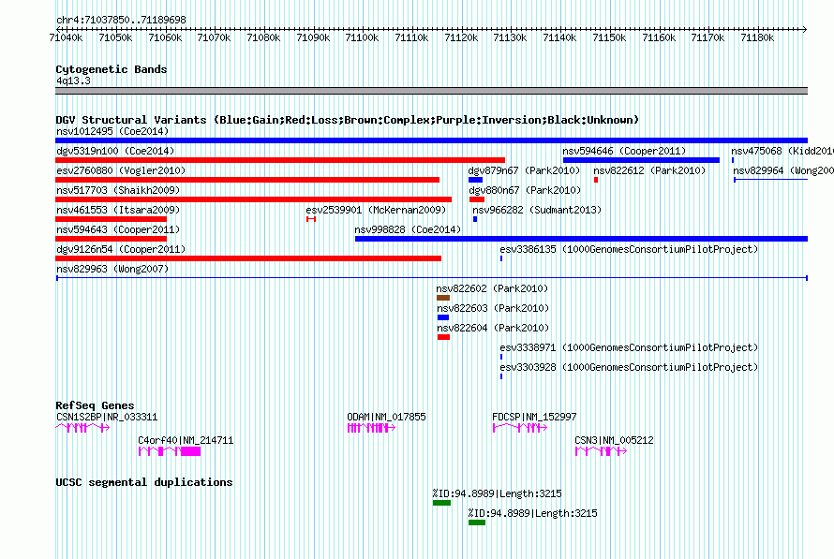Select the second green segmental duplication block
The image size is (834, 559).
click(477, 522)
